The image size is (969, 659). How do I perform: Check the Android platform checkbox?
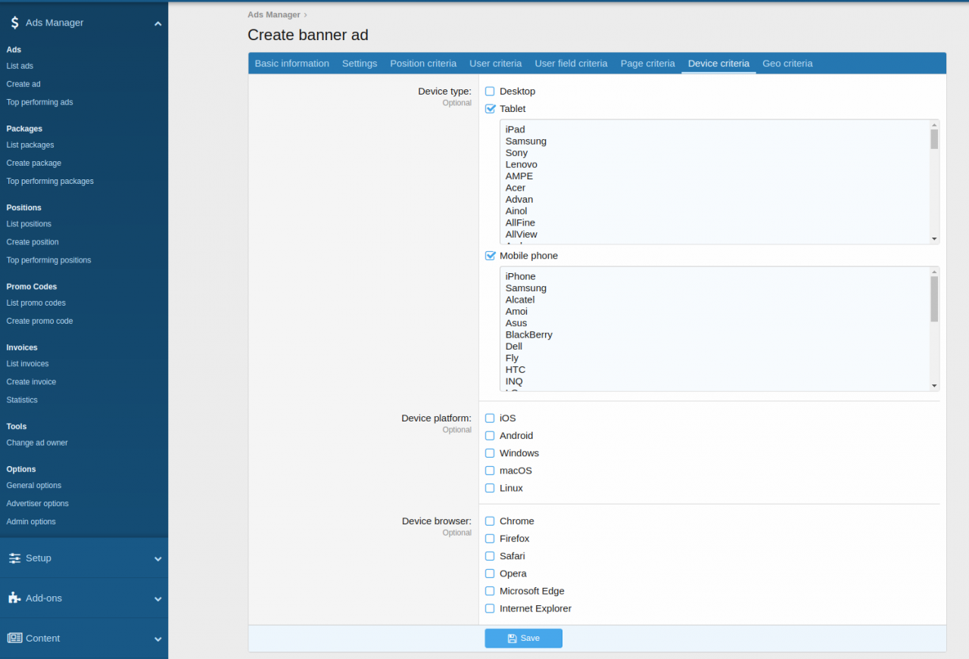click(x=489, y=435)
